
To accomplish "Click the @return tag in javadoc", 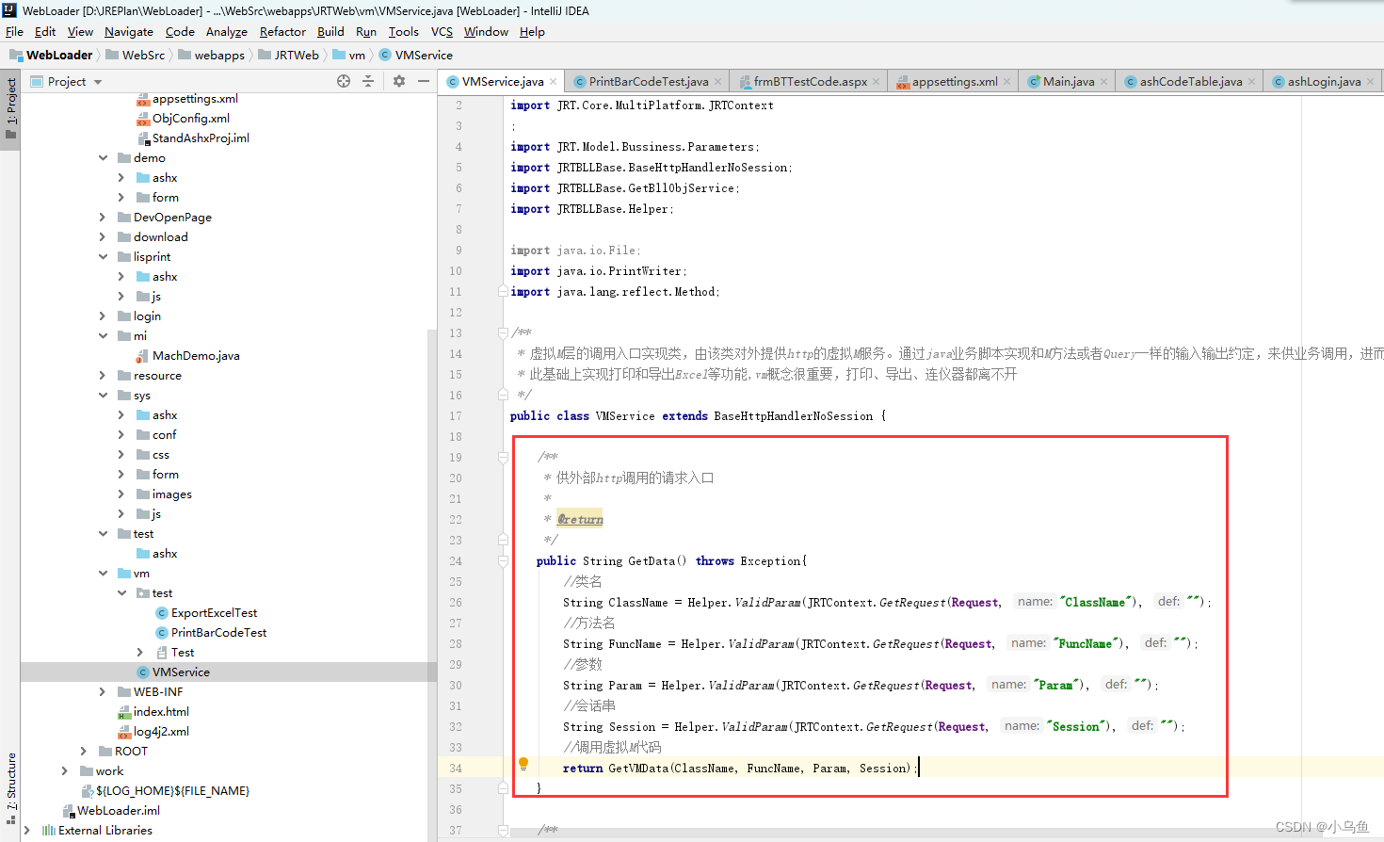I will click(x=580, y=520).
